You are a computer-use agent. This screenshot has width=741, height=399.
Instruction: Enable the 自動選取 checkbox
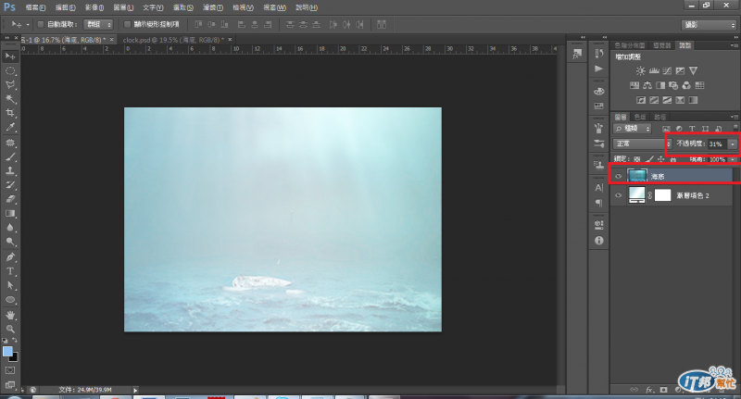[41, 24]
